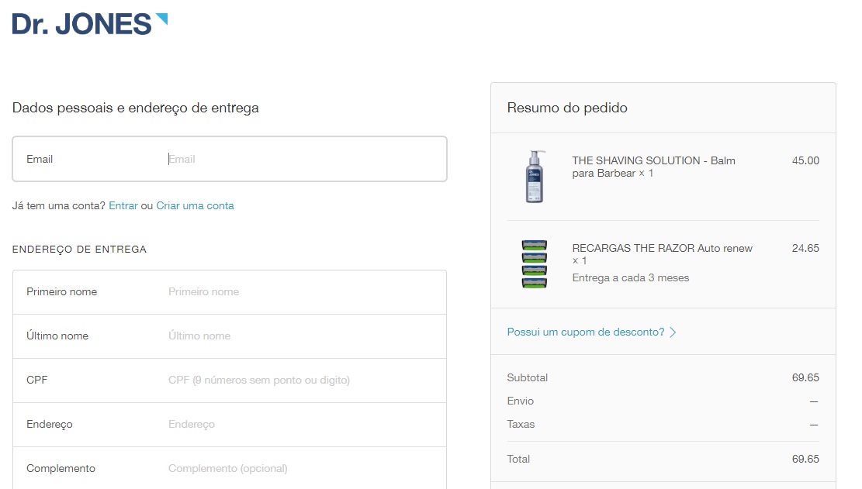The image size is (862, 489).
Task: Click the Primeiro nome field
Action: (x=230, y=292)
